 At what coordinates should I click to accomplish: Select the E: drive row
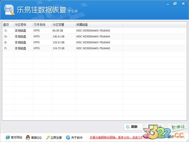click(x=94, y=42)
